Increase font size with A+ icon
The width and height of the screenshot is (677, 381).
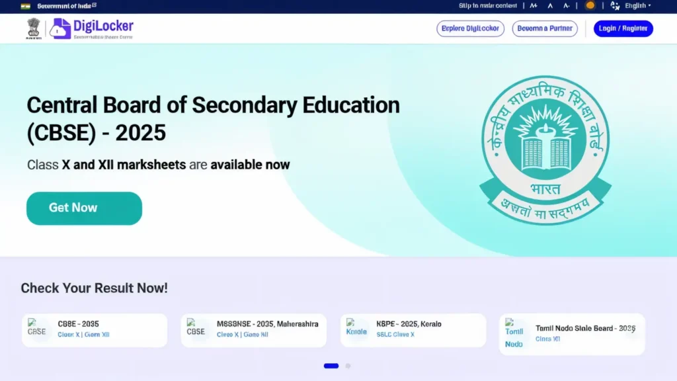(x=534, y=5)
